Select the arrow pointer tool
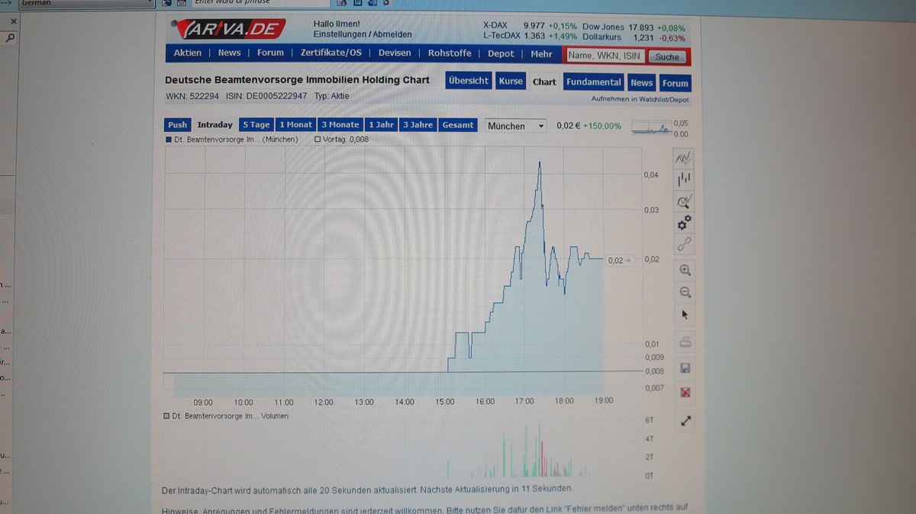This screenshot has height=514, width=916. (x=685, y=314)
